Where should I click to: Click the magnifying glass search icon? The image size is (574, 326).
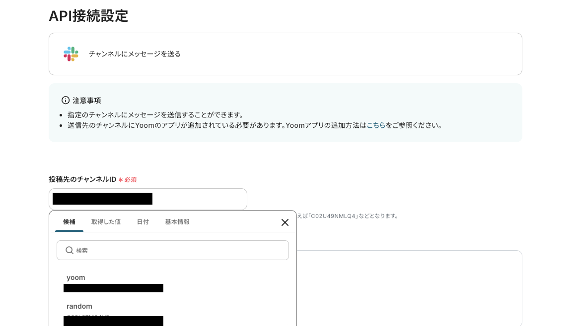(70, 250)
